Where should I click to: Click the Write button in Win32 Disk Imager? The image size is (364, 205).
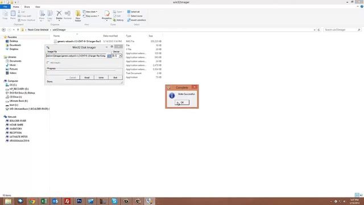click(101, 77)
